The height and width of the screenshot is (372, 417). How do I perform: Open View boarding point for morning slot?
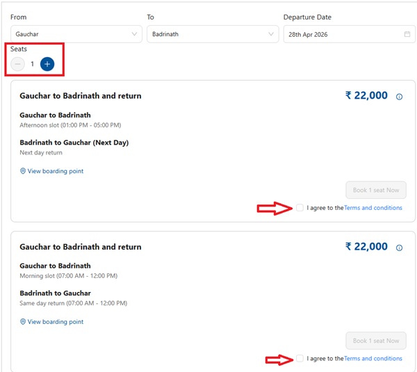pos(56,322)
